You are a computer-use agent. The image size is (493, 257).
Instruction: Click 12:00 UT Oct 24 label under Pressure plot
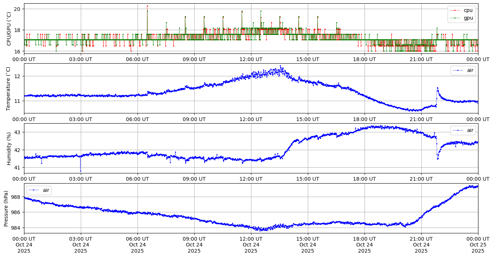click(251, 245)
